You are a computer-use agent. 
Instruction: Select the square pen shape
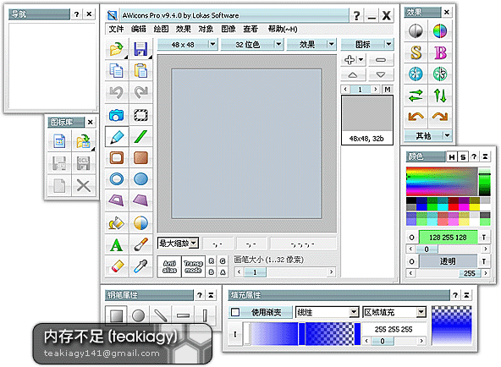(116, 315)
